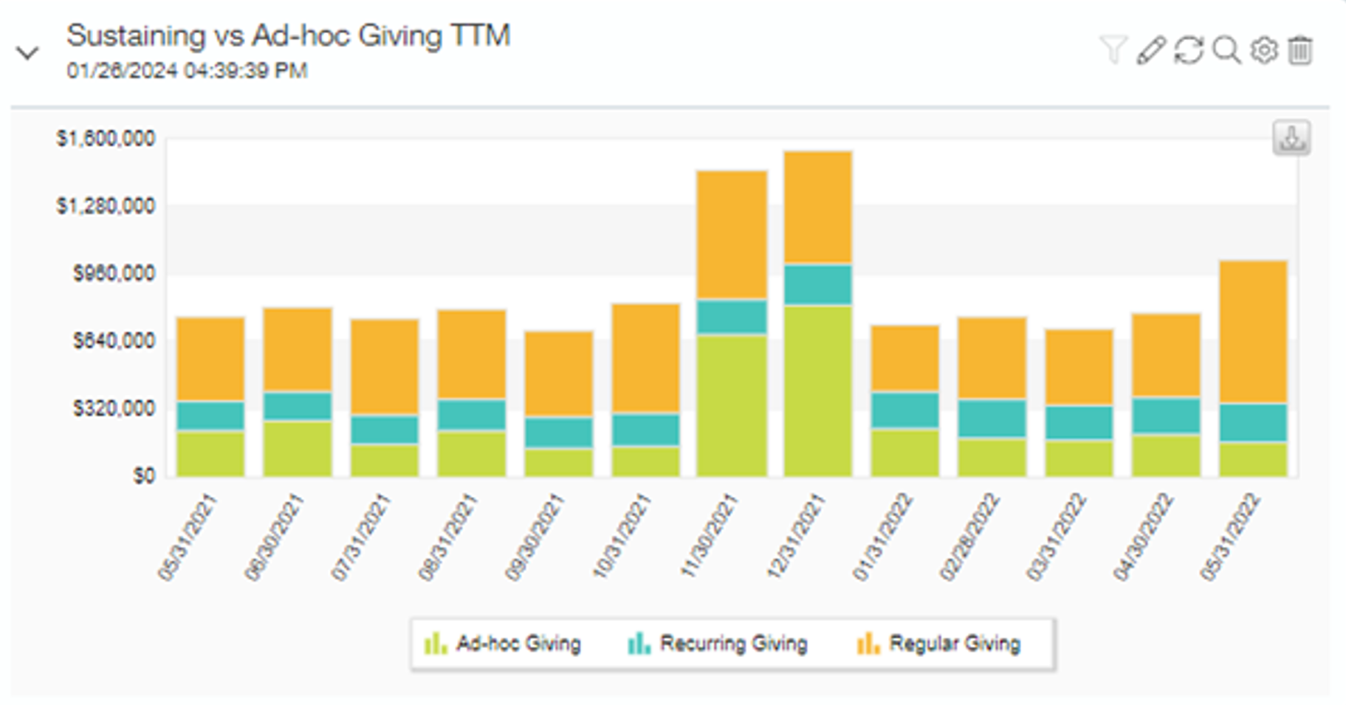
Task: Click the chart download export icon
Action: (x=1291, y=138)
